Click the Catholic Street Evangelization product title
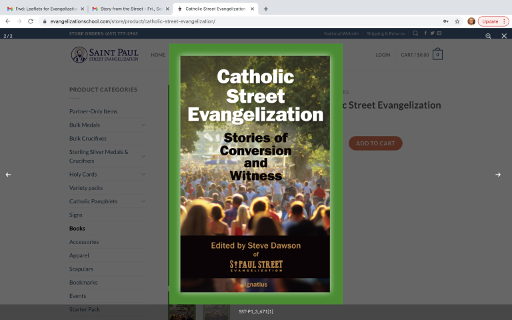The height and width of the screenshot is (320, 512). coord(392,105)
